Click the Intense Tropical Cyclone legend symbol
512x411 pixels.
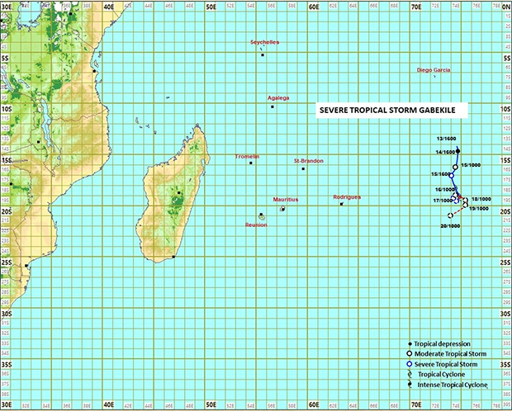pos(410,385)
